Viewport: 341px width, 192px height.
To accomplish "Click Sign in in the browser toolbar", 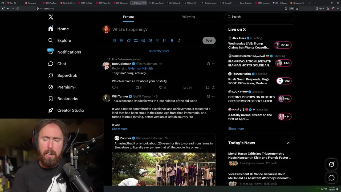I will (320, 9).
